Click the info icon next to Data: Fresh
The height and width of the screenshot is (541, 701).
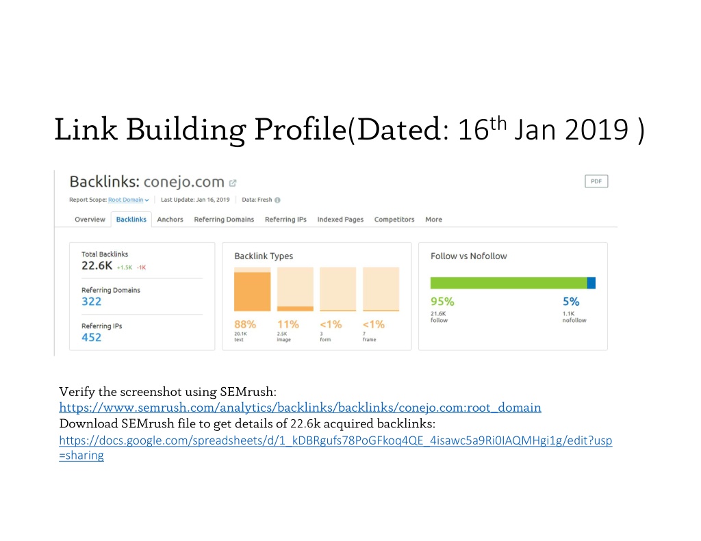278,200
